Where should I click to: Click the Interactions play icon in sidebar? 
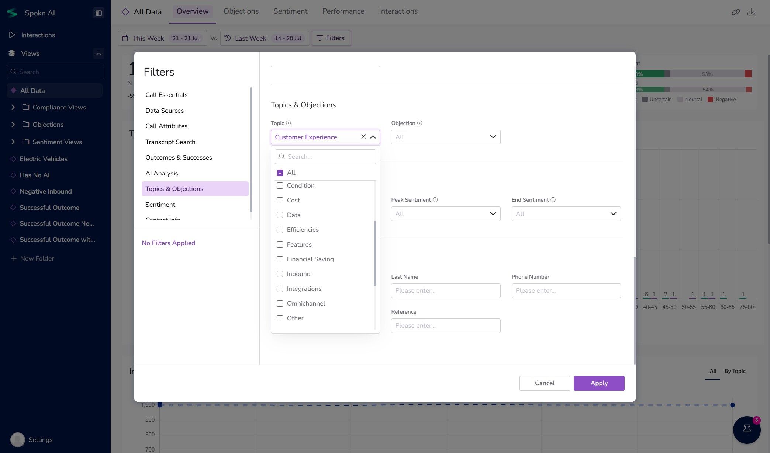coord(12,35)
